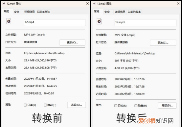Open the 详细信息 tab in 12.mp3 window
Image resolution: width=182 pixels, height=127 pixels.
120,12
